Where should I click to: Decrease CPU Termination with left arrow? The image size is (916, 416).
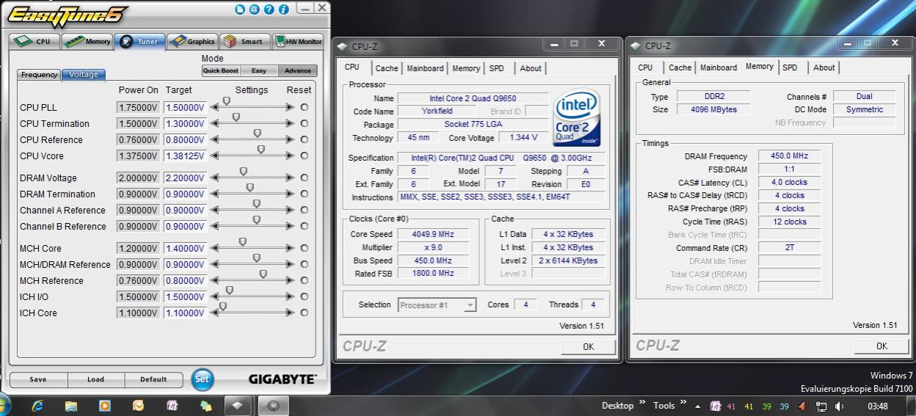(x=214, y=123)
